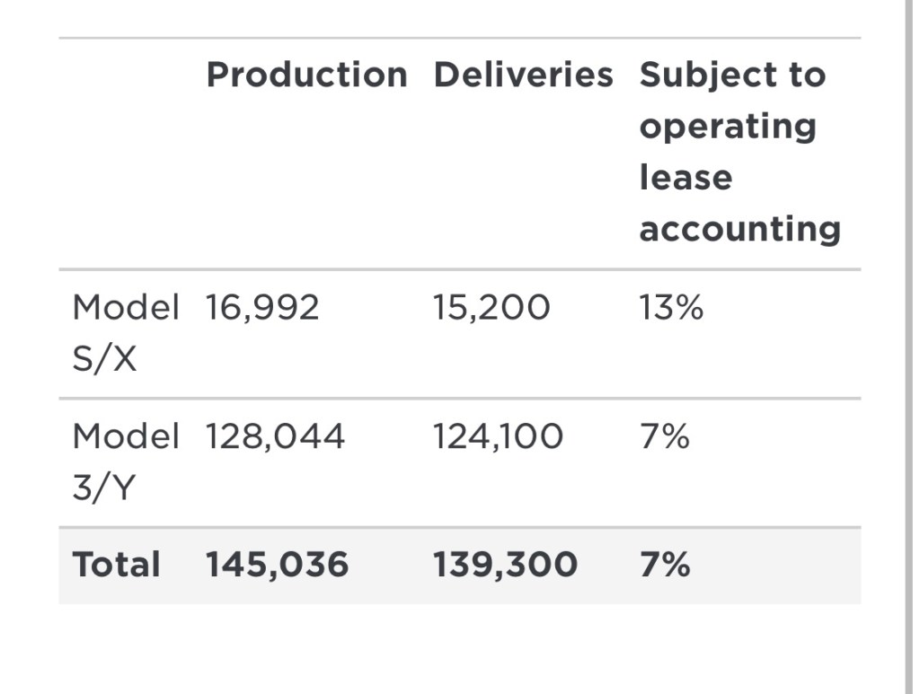Click the Production column header
The width and height of the screenshot is (920, 694).
306,75
